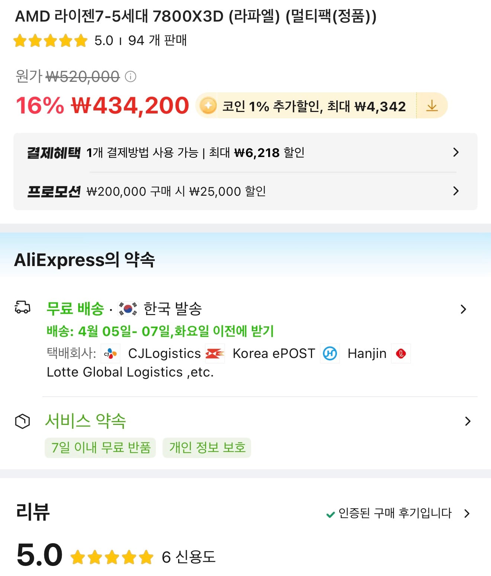
Task: Open the 무료 배송 shipping details
Action: point(463,309)
